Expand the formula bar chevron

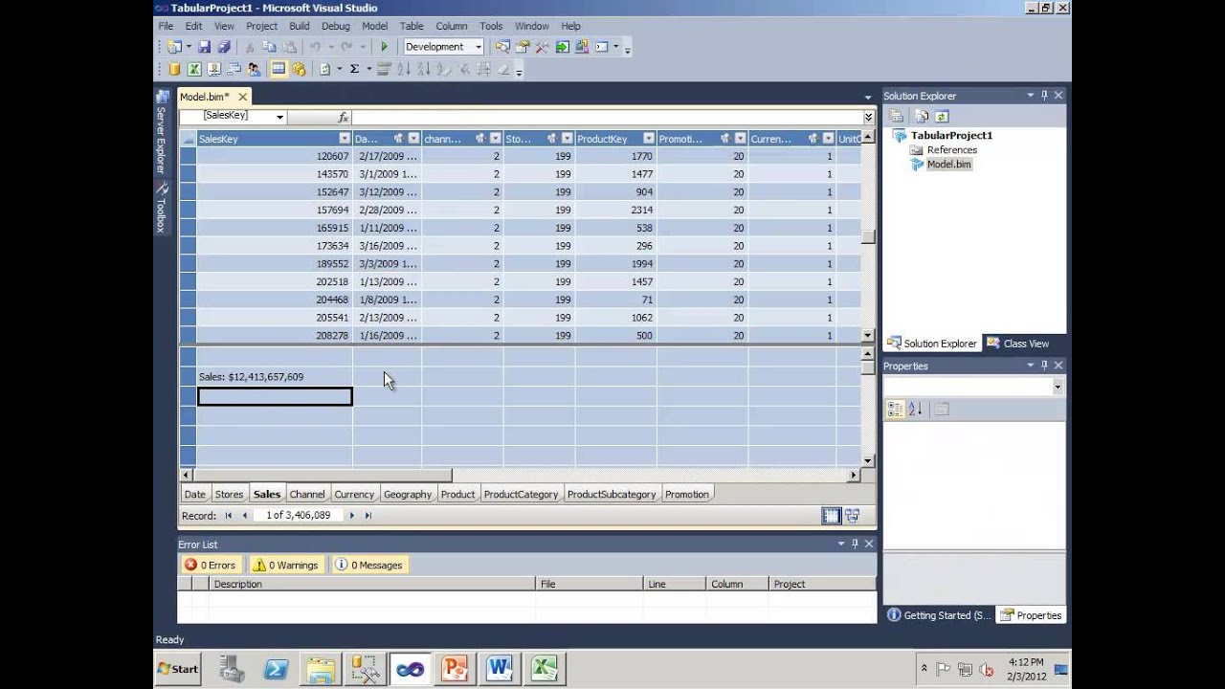click(868, 117)
